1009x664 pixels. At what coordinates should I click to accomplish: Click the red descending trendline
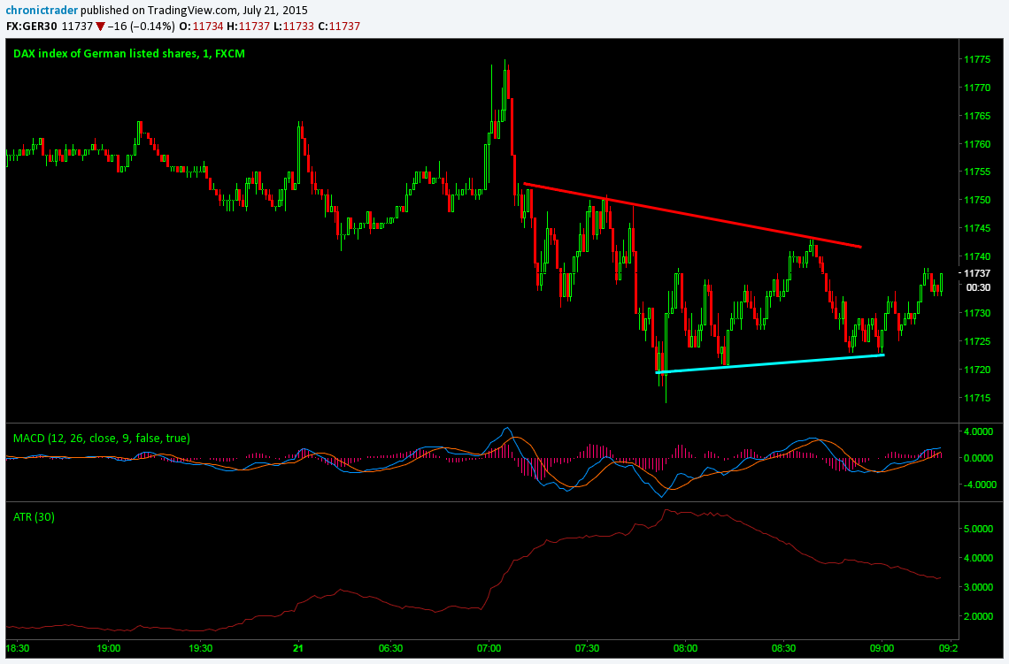click(x=692, y=216)
